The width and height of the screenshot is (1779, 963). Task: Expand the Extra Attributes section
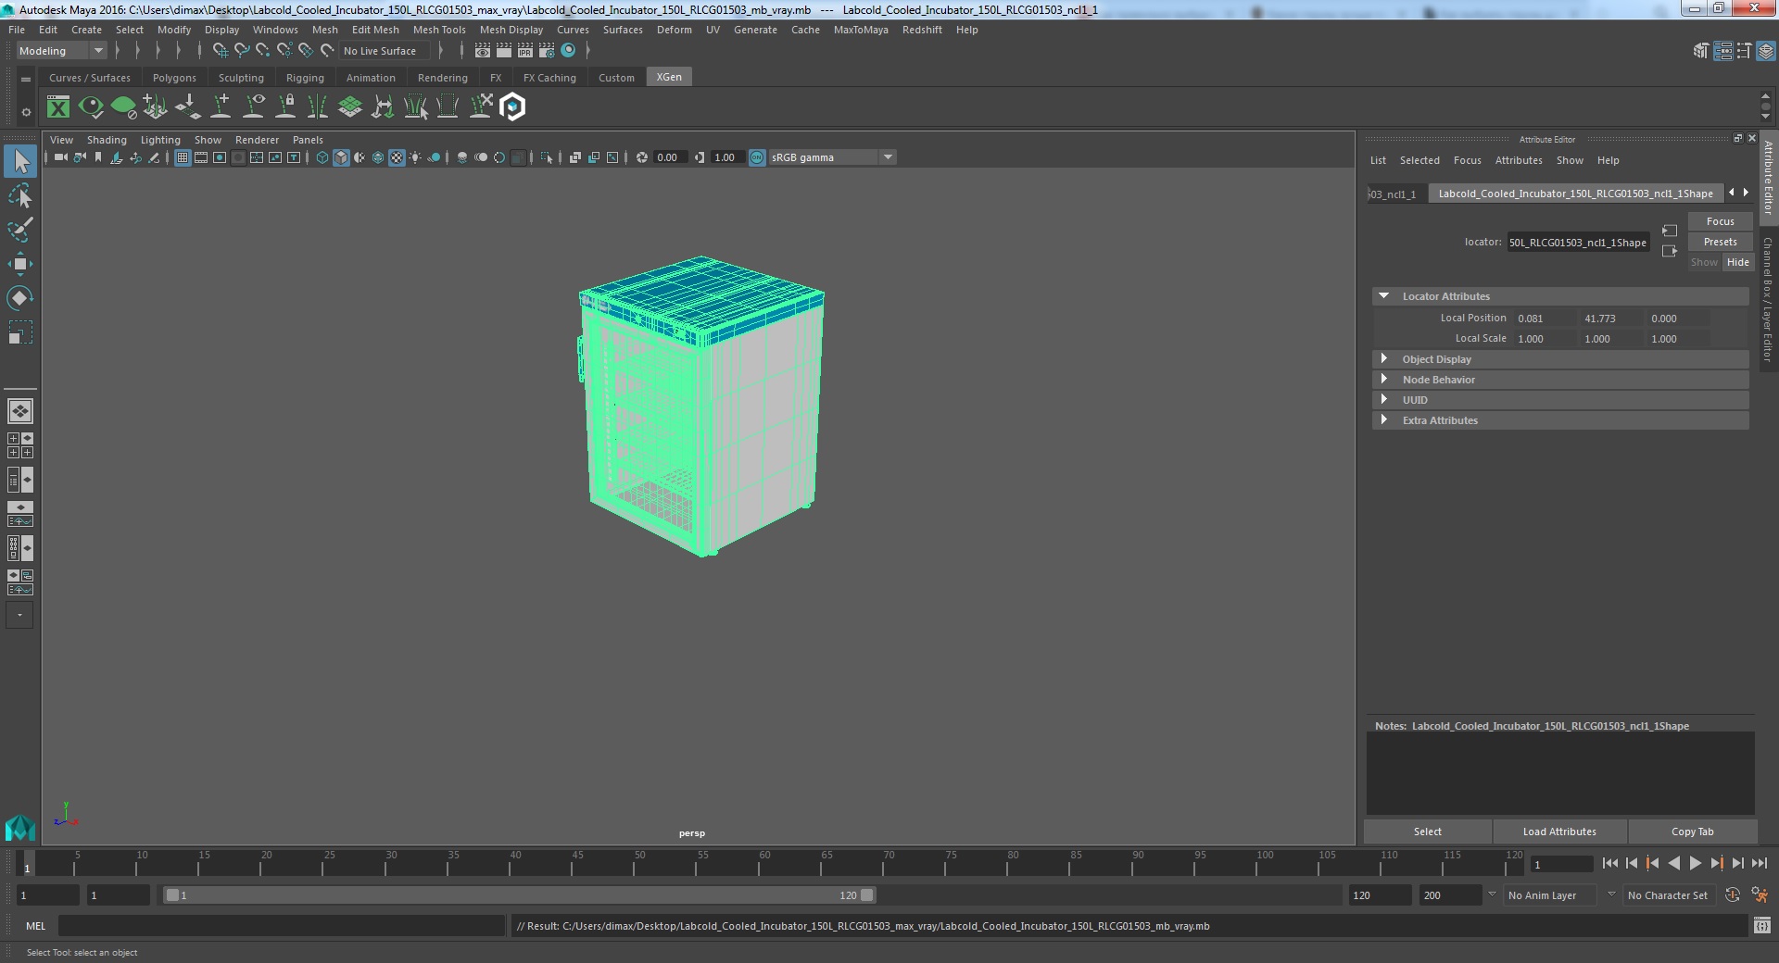click(1383, 420)
